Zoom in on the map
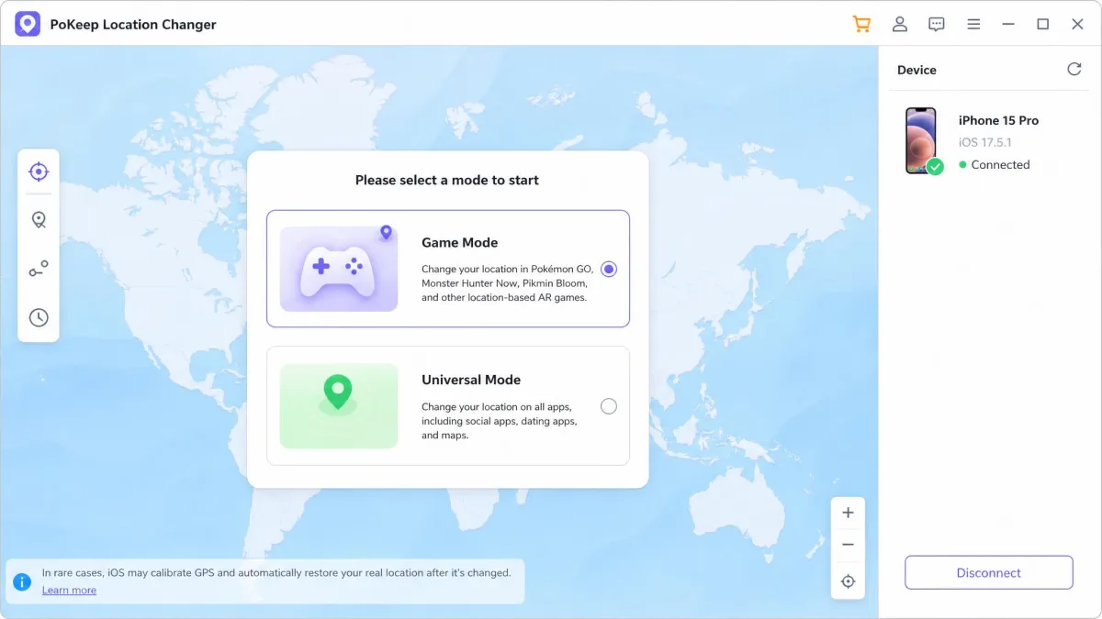 (x=848, y=513)
